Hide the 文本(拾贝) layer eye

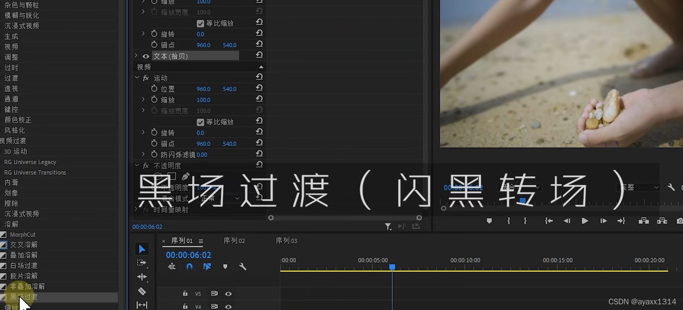[146, 56]
